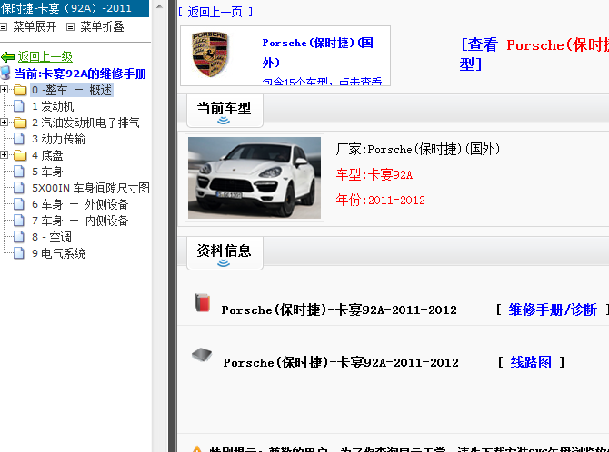This screenshot has width=609, height=452.
Task: Click the 菜单展开 label
Action: 35,26
